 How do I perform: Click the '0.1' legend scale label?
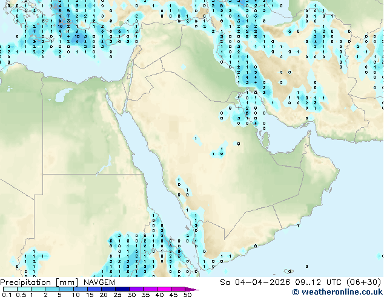click(7, 295)
